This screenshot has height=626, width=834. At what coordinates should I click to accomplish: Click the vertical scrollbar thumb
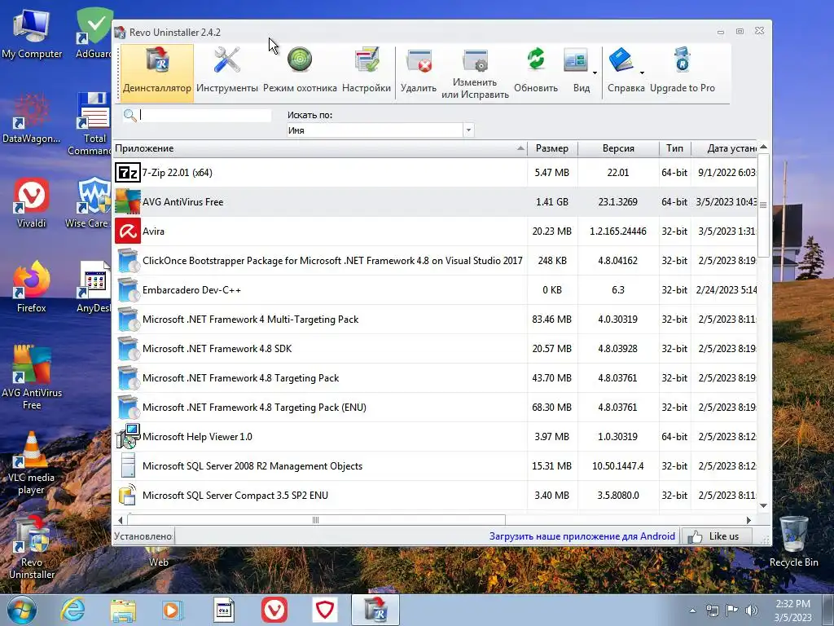coord(763,205)
